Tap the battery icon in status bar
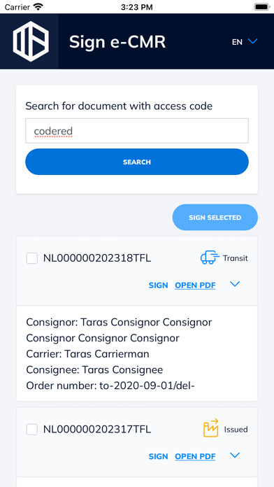The height and width of the screenshot is (487, 274). pos(261,7)
